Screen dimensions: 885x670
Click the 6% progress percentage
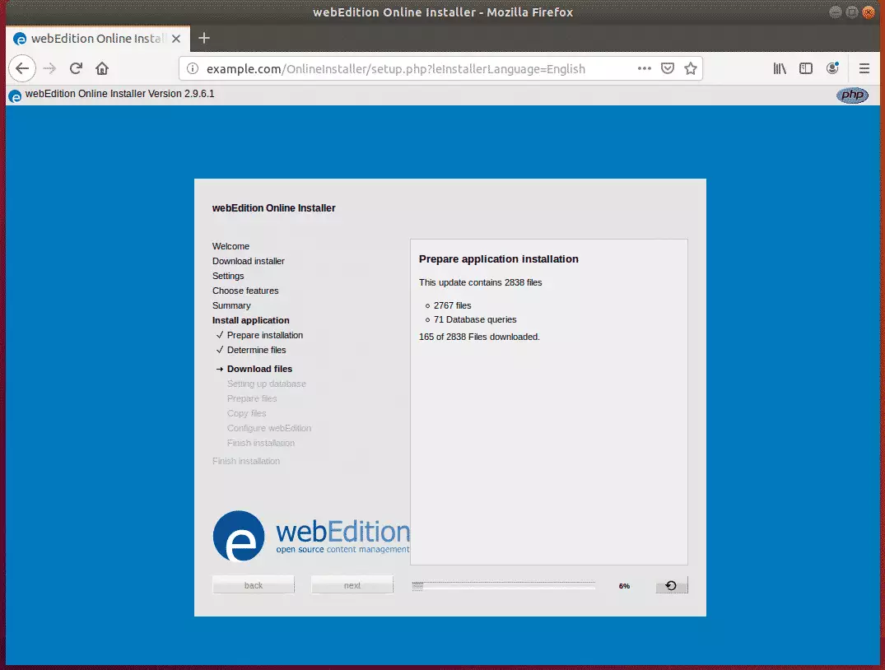(x=624, y=586)
